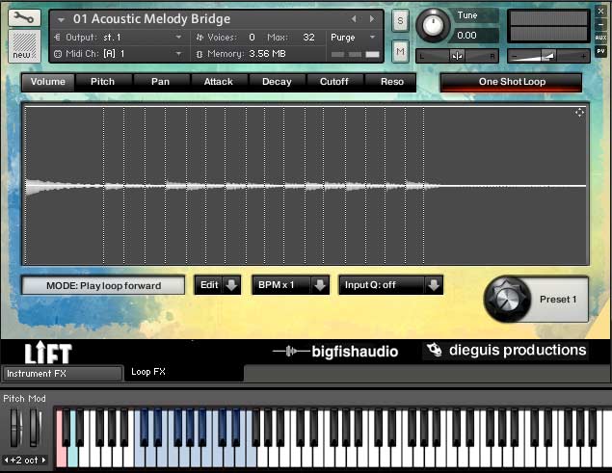Select the Attack tab
The width and height of the screenshot is (612, 473).
tap(218, 82)
